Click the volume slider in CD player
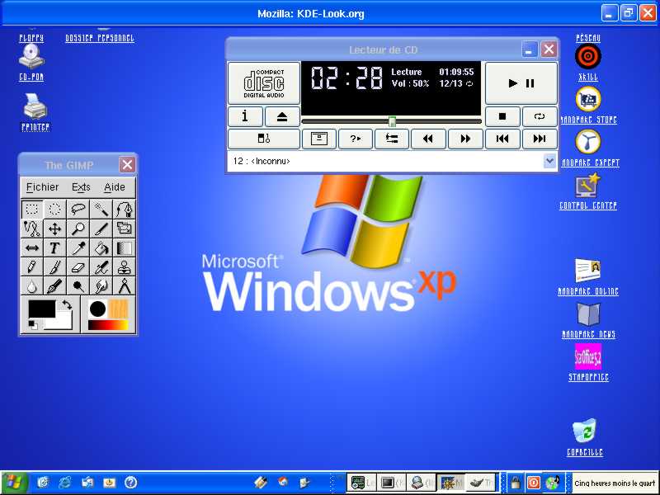The height and width of the screenshot is (495, 660). point(392,121)
